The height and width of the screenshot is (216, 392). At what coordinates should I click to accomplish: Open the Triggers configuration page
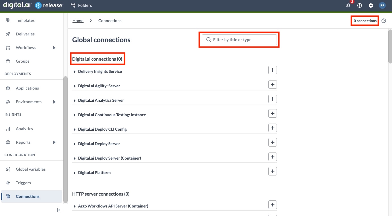click(23, 183)
